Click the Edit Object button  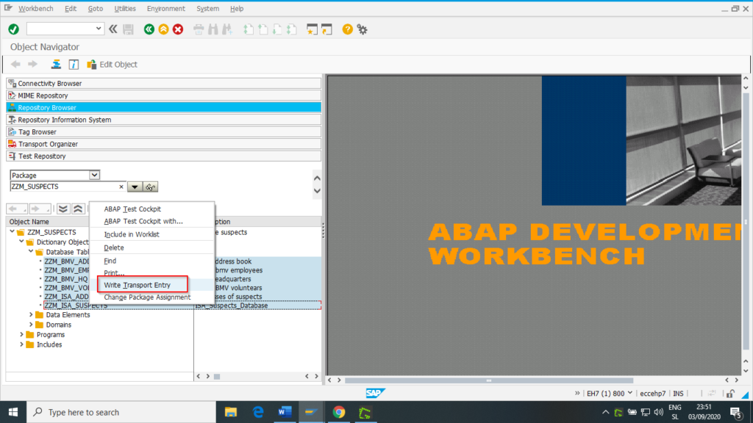[112, 64]
